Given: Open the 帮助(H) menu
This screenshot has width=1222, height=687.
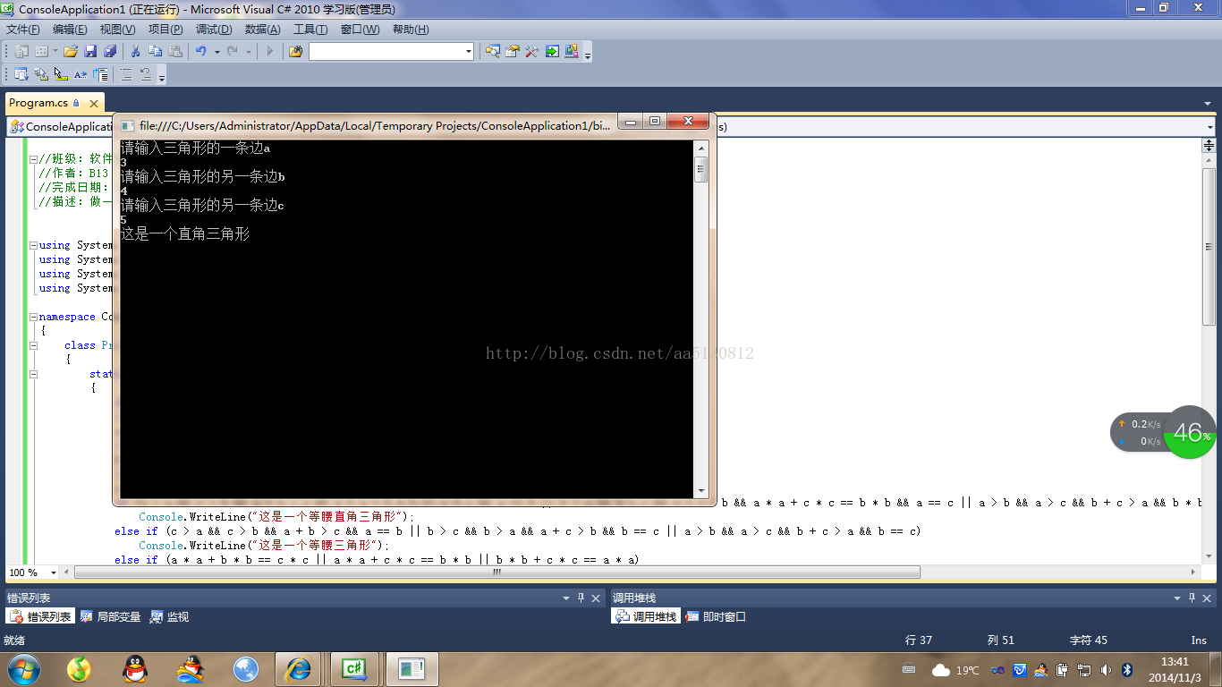Looking at the screenshot, I should (x=411, y=30).
